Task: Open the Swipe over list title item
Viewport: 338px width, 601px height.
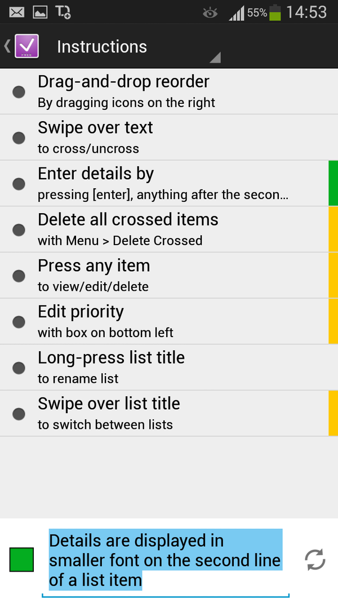Action: 169,414
